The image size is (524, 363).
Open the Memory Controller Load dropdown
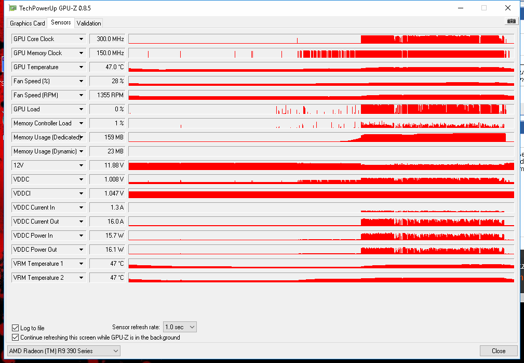pos(81,123)
